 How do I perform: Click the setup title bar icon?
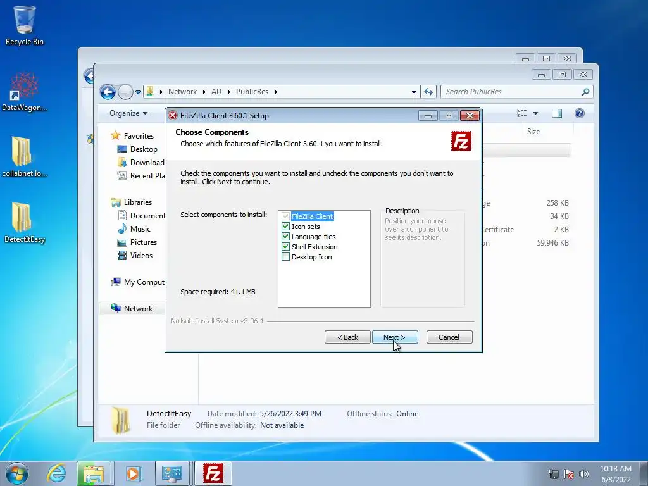pos(173,116)
